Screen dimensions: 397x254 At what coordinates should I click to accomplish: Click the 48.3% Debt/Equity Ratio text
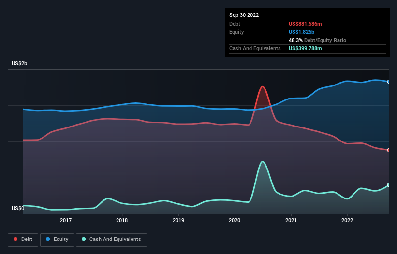317,40
